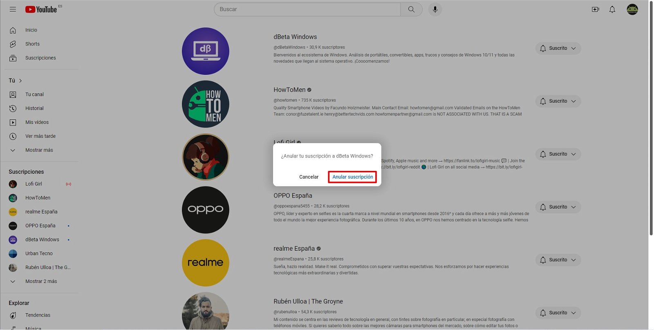Click the OPPO channel thumbnail
The height and width of the screenshot is (330, 654).
206,210
